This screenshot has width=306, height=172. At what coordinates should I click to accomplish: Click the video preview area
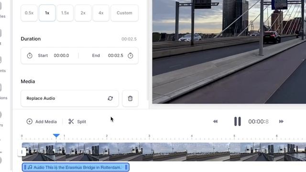tap(229, 52)
